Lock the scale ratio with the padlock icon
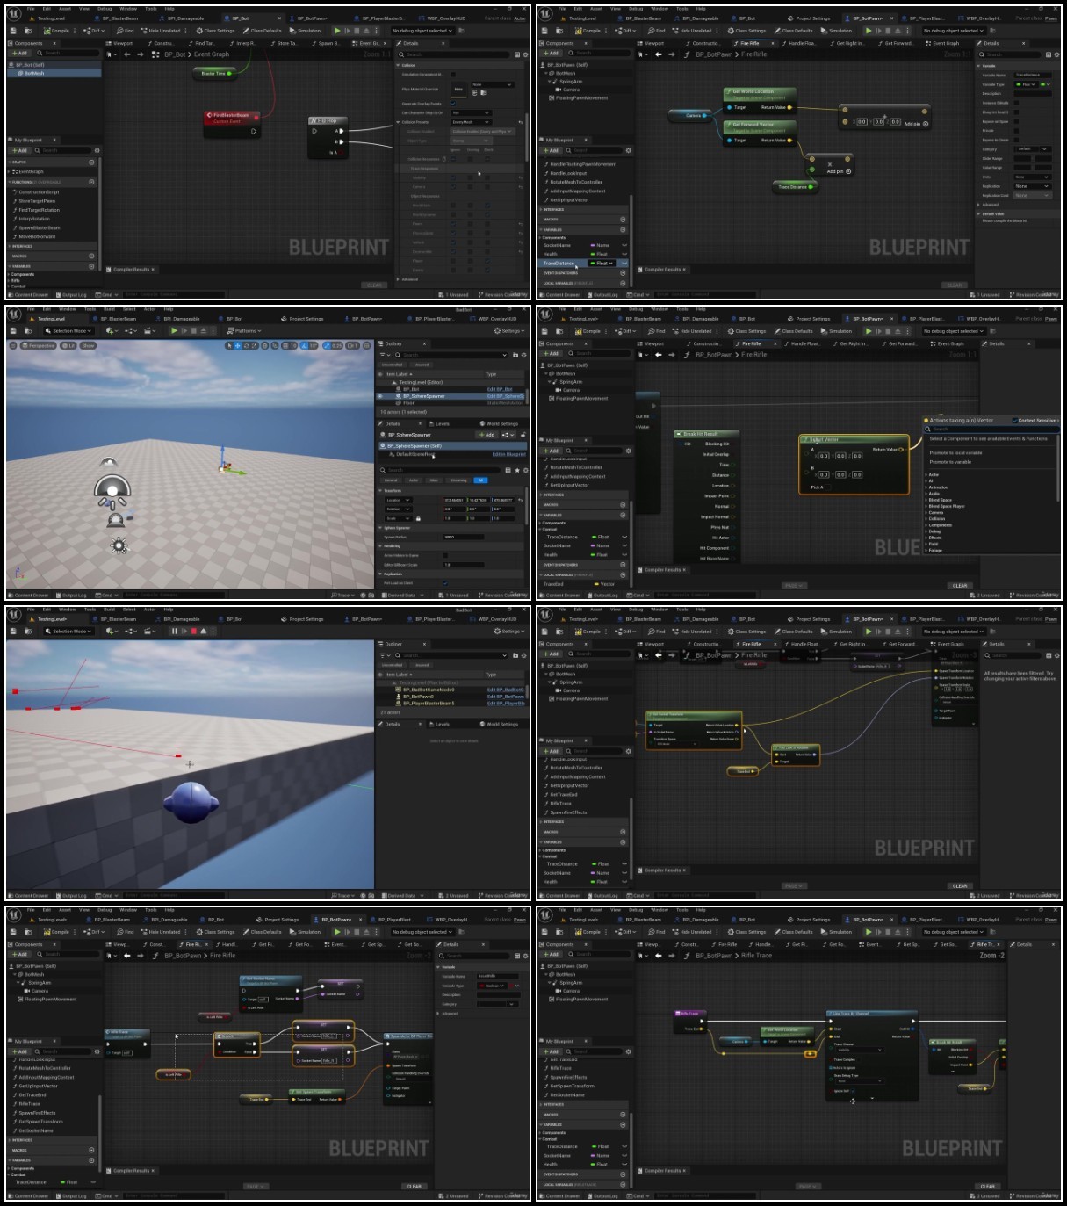The image size is (1067, 1206). [418, 518]
